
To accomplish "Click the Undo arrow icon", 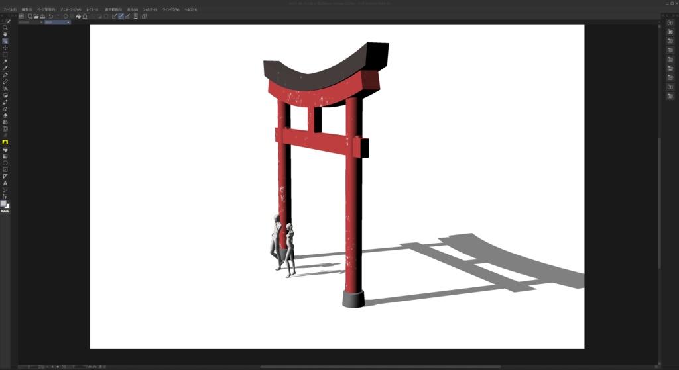I will tap(50, 17).
